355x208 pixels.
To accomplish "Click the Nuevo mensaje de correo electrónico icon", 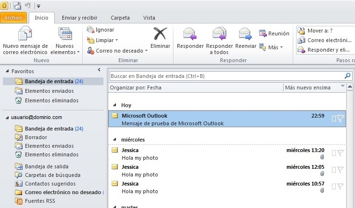I will [24, 34].
